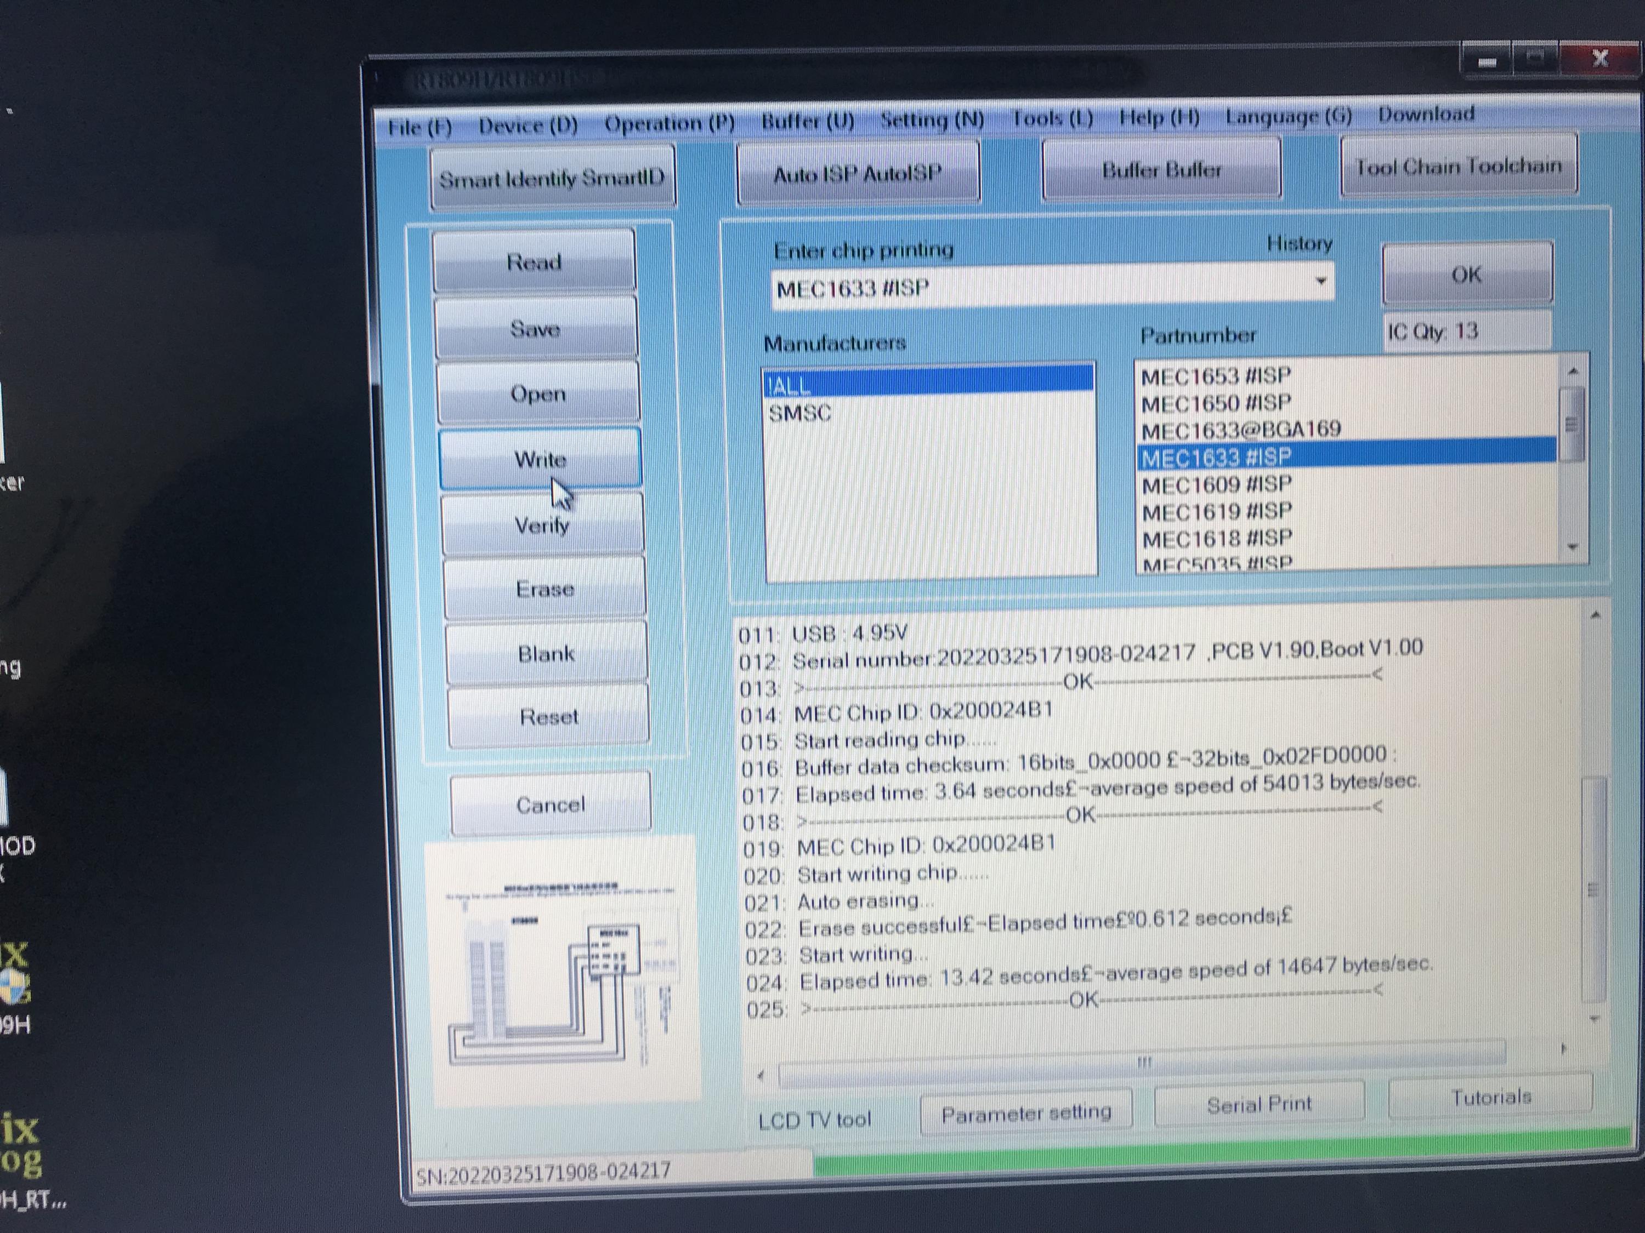Click Auto ISP AutoISP button
1645x1233 pixels.
coord(858,174)
